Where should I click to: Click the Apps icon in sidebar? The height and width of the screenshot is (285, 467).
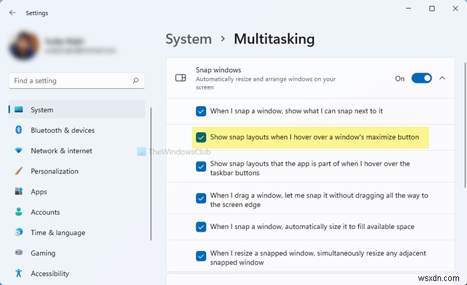pyautogui.click(x=19, y=192)
